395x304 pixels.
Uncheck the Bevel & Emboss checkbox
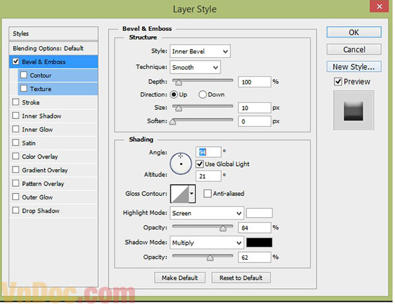coord(16,61)
